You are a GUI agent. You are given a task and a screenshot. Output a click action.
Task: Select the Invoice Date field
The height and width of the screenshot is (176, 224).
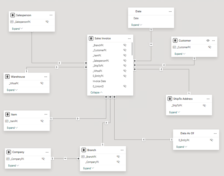point(99,81)
